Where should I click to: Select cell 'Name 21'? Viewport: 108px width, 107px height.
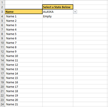pos(24,104)
